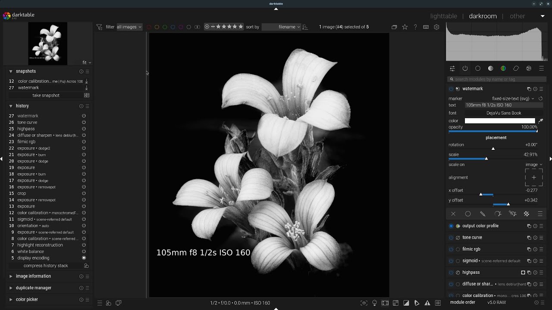Open the quick access panel tab
552x310 pixels.
(x=452, y=68)
